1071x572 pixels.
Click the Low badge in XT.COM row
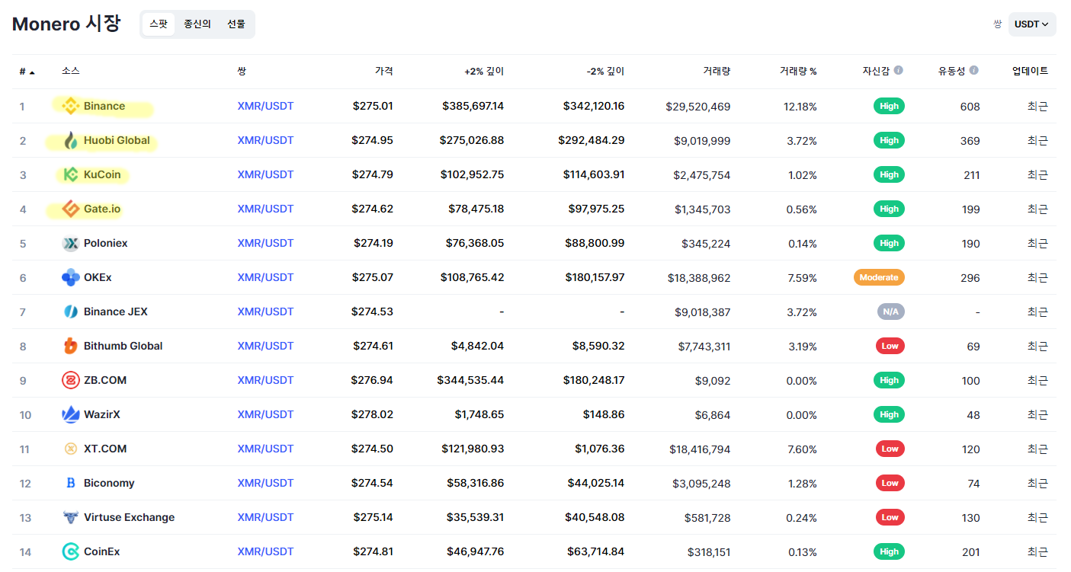[890, 449]
